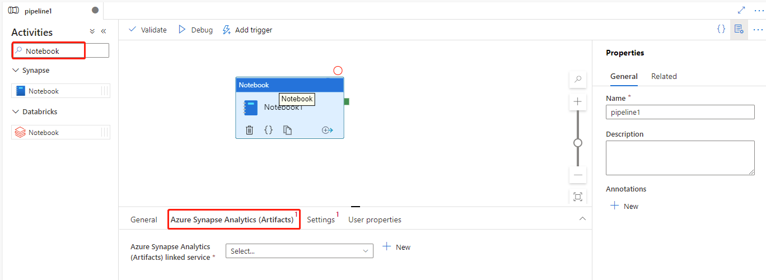Screen dimensions: 766x280
Task: Click the Synapse Notebook book icon
Action: coord(21,91)
